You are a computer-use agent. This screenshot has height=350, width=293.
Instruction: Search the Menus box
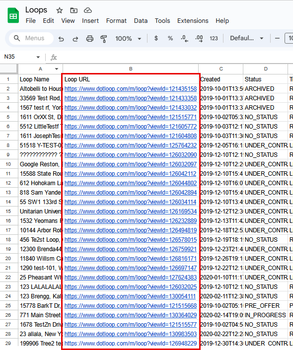(31, 38)
